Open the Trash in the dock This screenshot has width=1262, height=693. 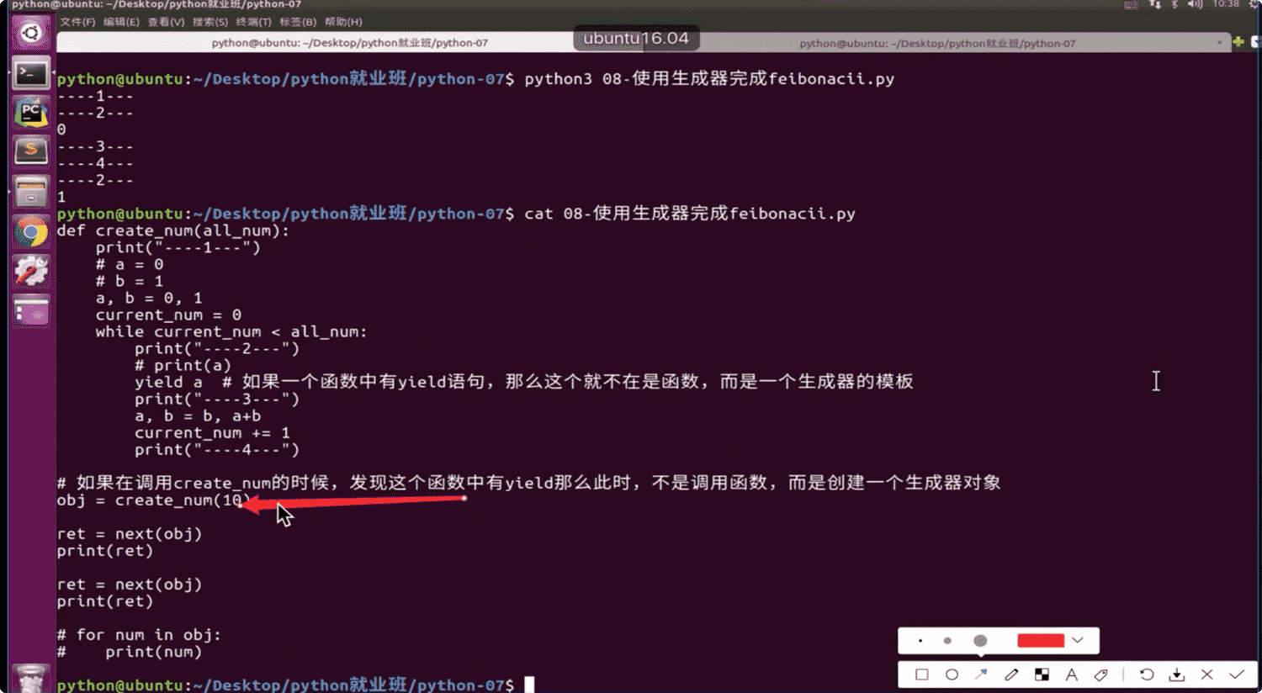coord(31,678)
